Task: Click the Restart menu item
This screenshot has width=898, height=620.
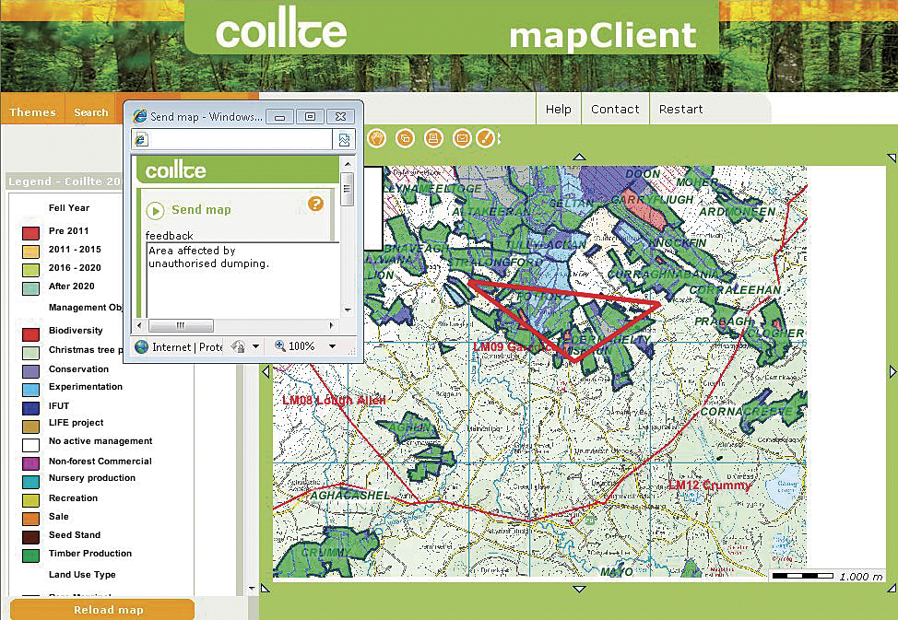Action: coord(681,109)
